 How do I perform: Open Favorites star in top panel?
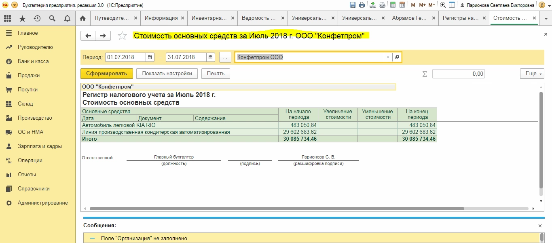[x=22, y=18]
